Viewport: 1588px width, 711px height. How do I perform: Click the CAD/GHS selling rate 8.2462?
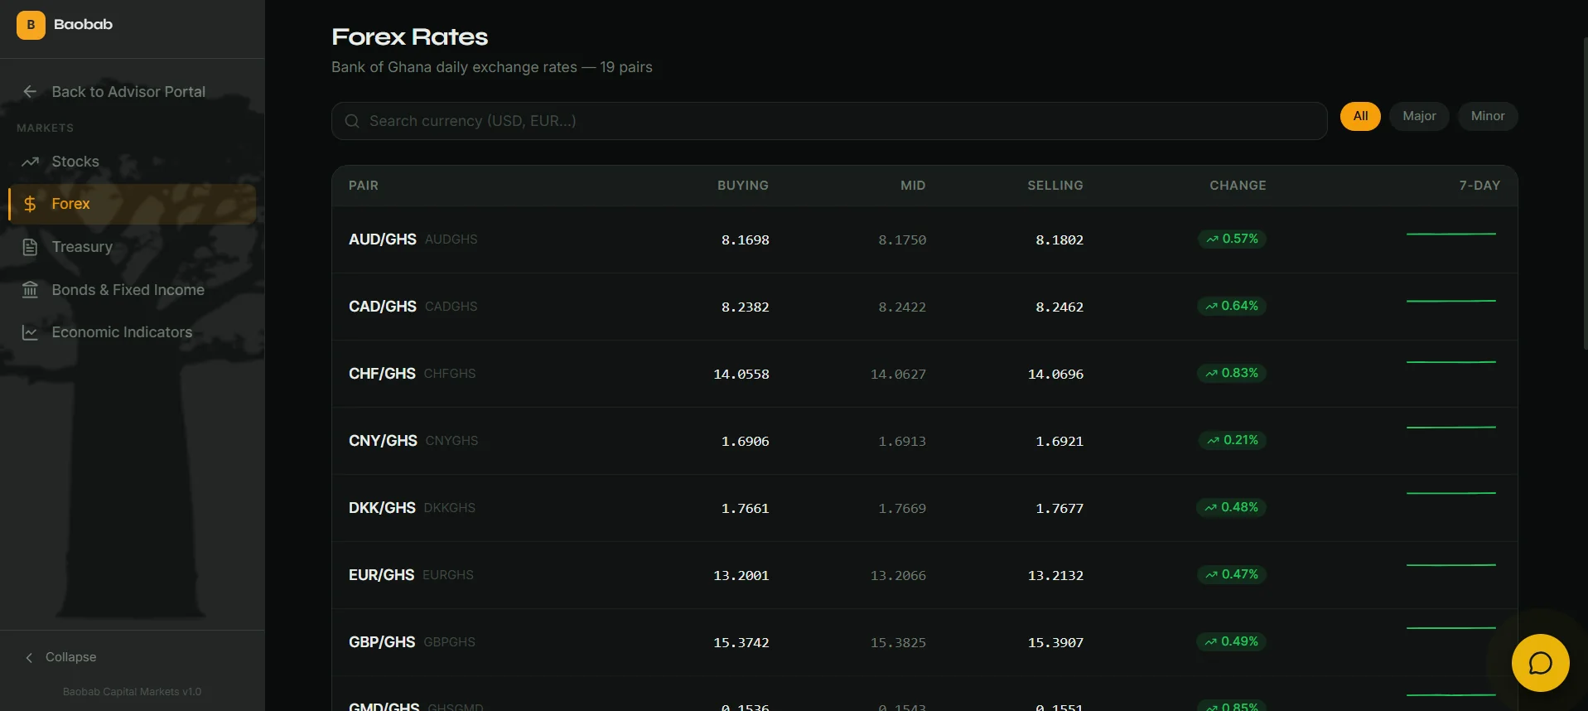point(1059,307)
